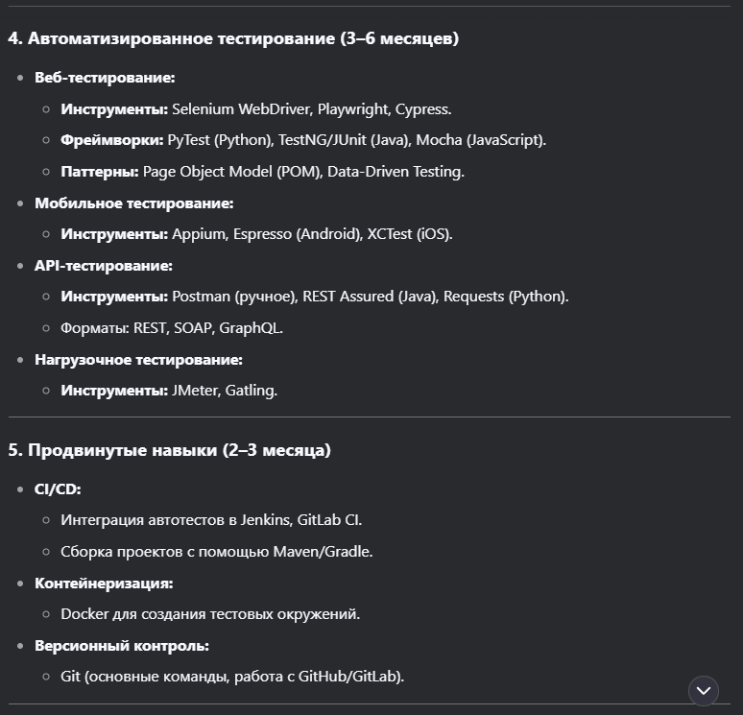This screenshot has height=715, width=743.
Task: Click the 'CI/CD:' bullet
Action: coord(58,489)
